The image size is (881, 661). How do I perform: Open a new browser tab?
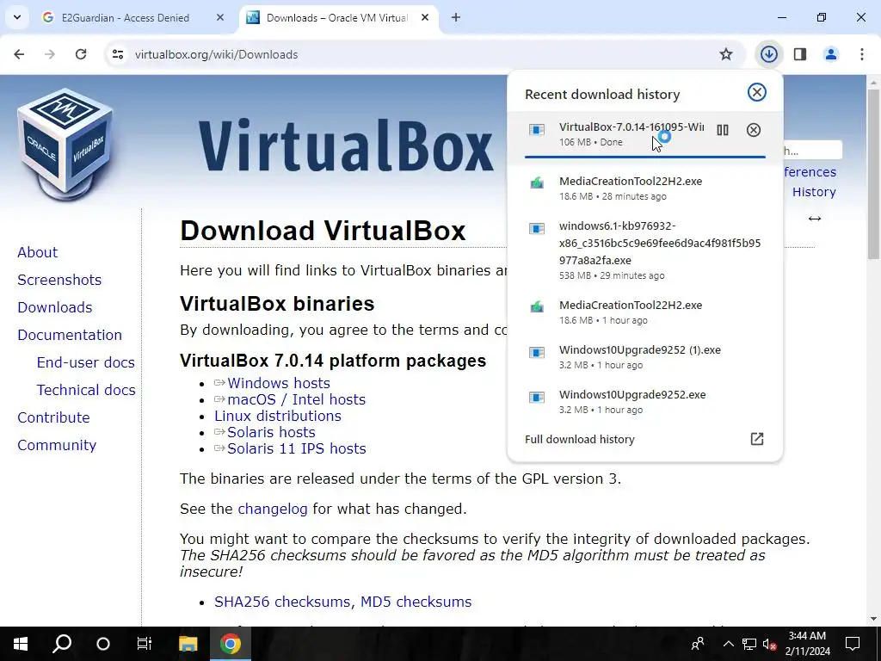point(456,17)
